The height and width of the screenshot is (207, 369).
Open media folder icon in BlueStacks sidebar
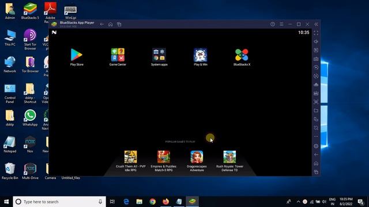(316, 110)
